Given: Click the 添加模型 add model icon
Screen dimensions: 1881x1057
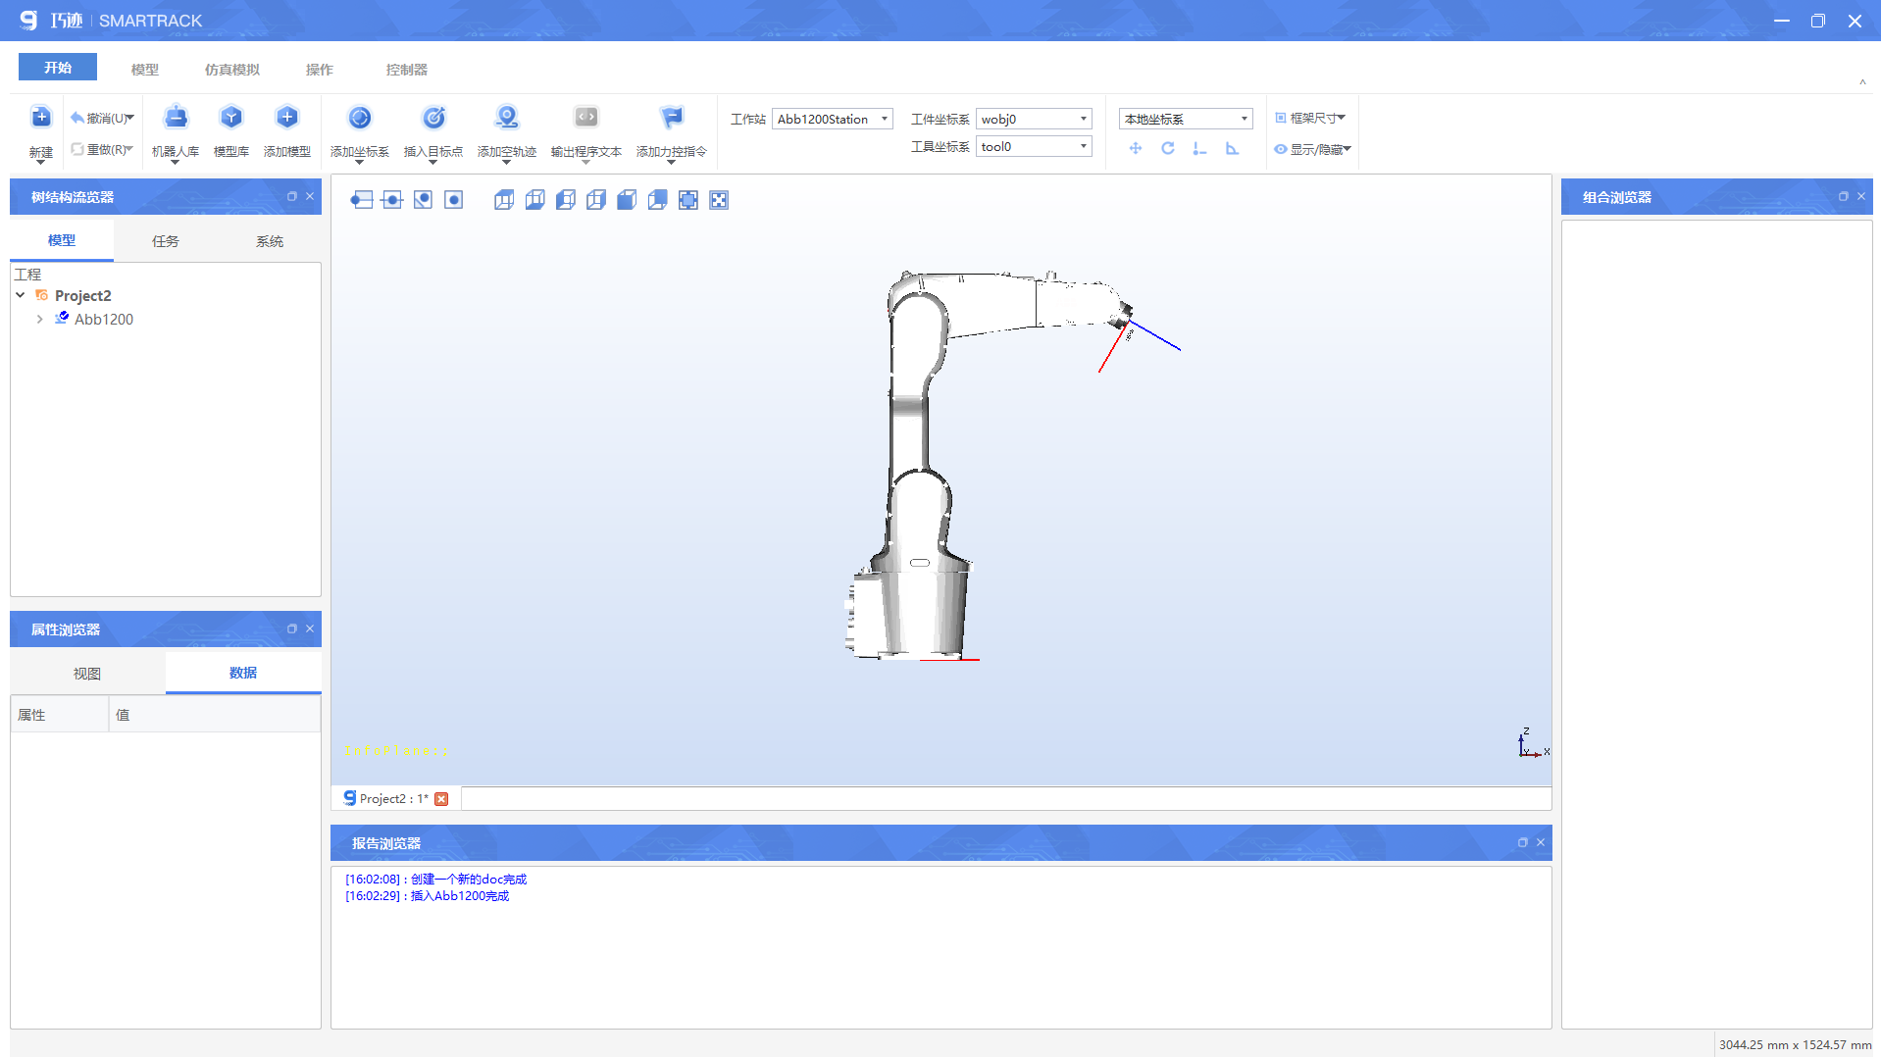Looking at the screenshot, I should 286,118.
